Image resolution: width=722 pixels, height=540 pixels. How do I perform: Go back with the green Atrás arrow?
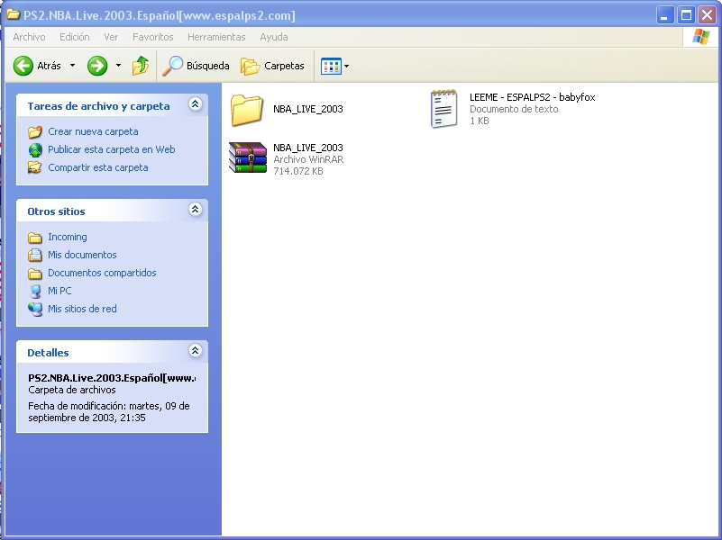(23, 66)
